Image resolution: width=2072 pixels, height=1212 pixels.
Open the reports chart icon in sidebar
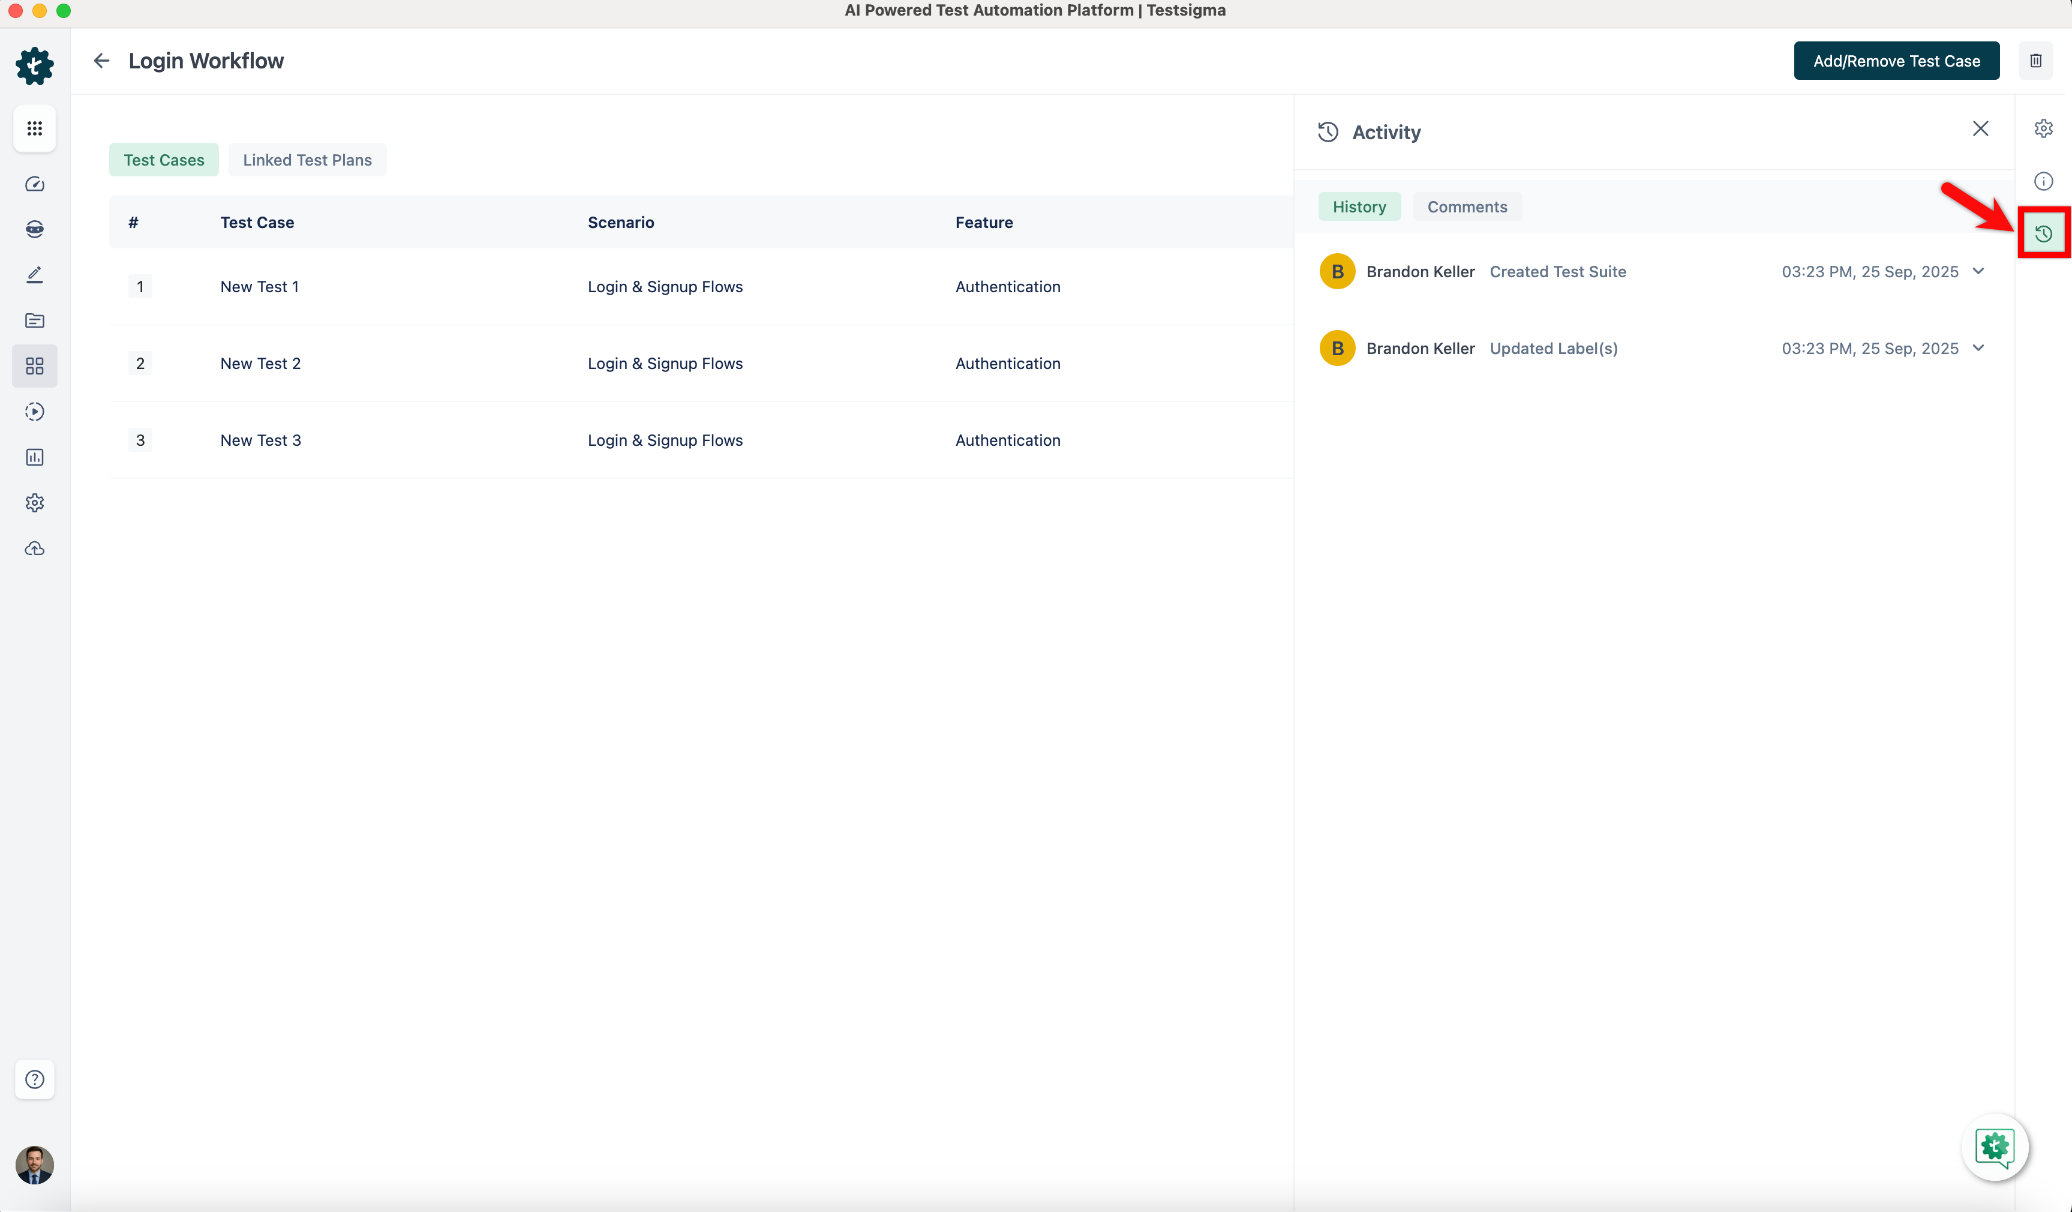click(35, 457)
